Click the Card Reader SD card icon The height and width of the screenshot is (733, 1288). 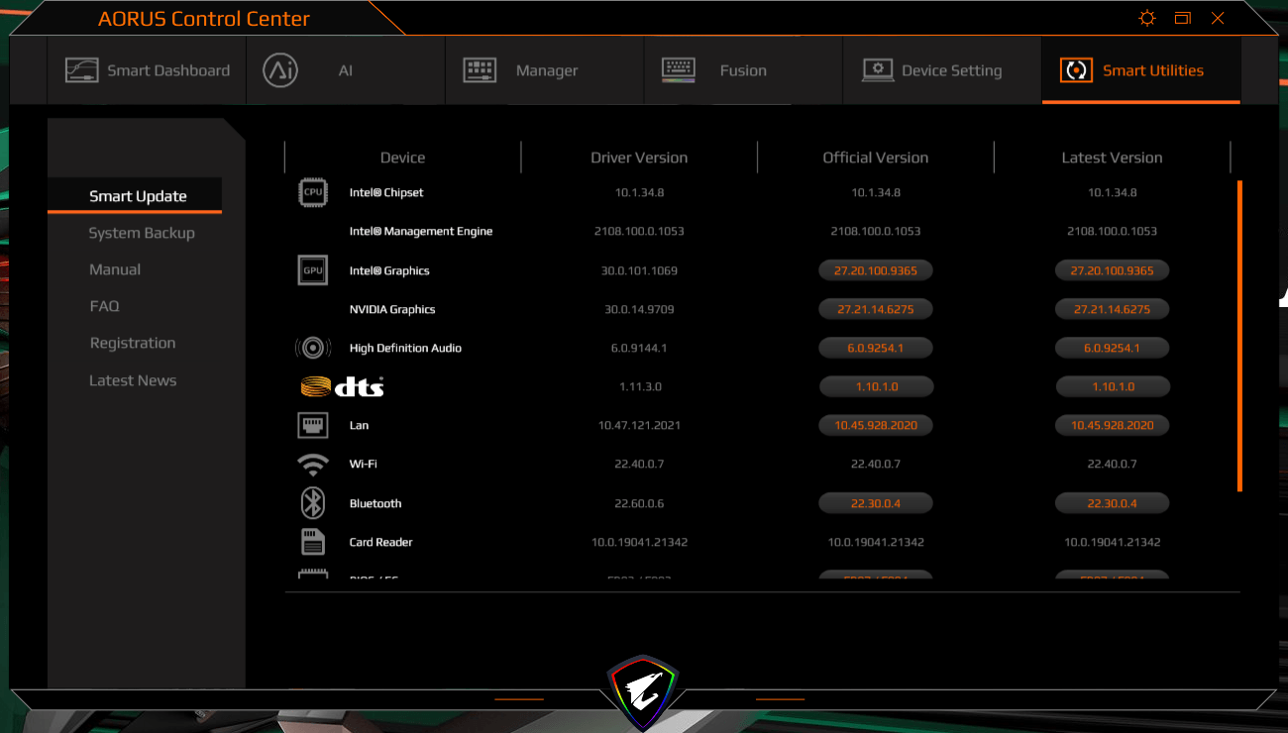coord(313,542)
